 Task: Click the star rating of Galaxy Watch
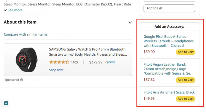(x=59, y=62)
